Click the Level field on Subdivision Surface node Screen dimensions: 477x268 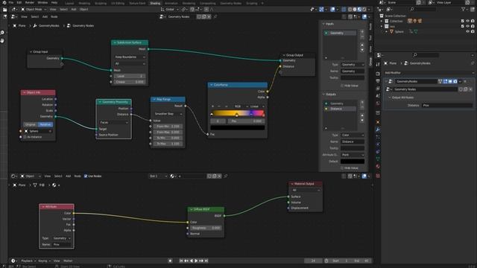(x=130, y=76)
